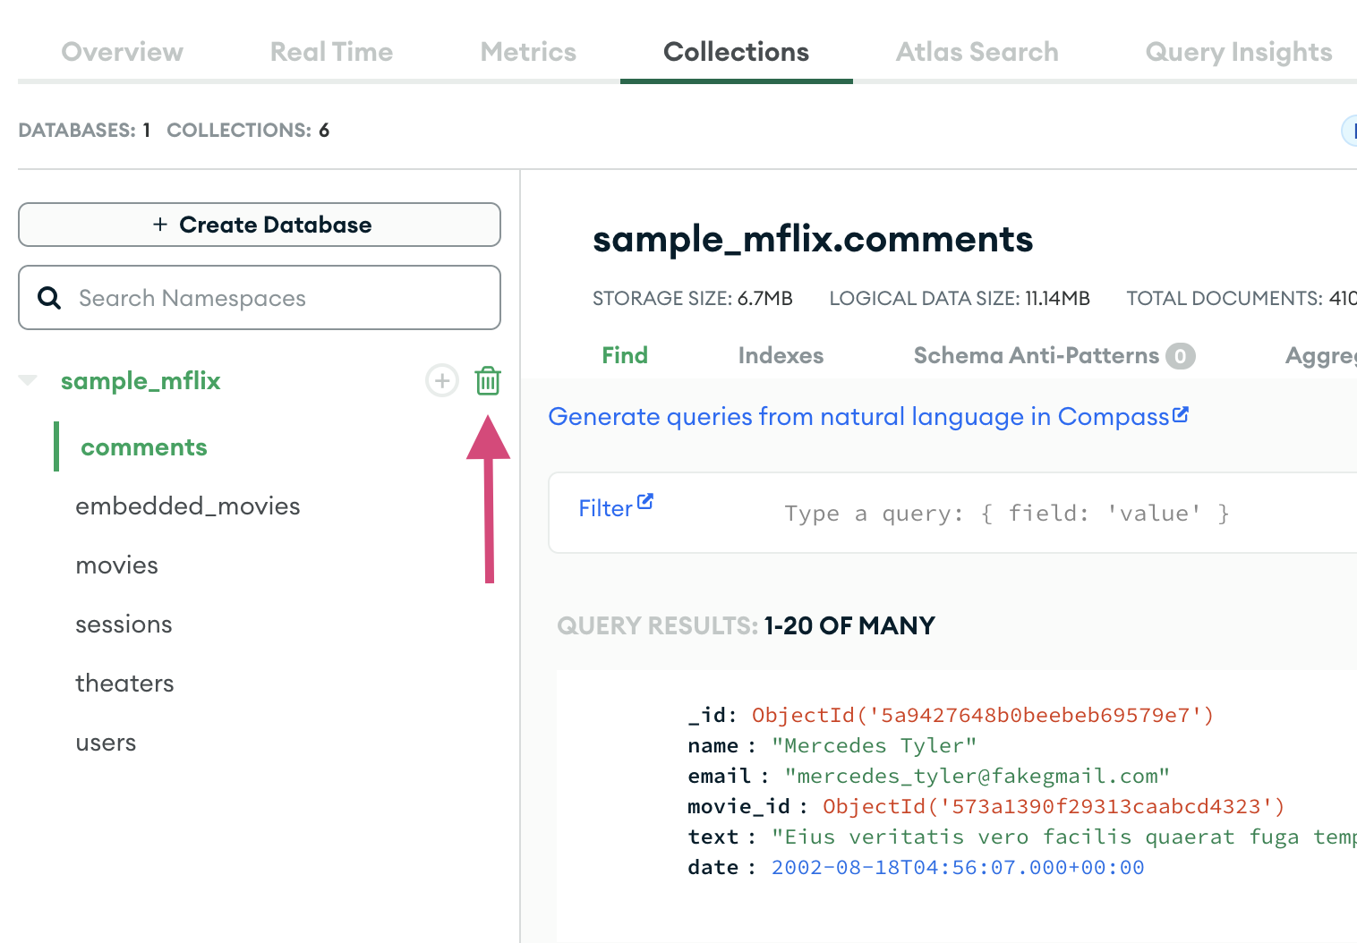Select the embedded_movies collection
The width and height of the screenshot is (1357, 943).
188,506
